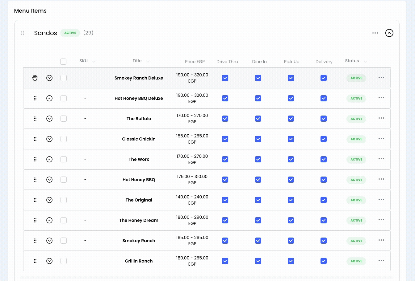Grab the Hot Honey BBQ row drag handle
The height and width of the screenshot is (281, 415).
[x=35, y=180]
